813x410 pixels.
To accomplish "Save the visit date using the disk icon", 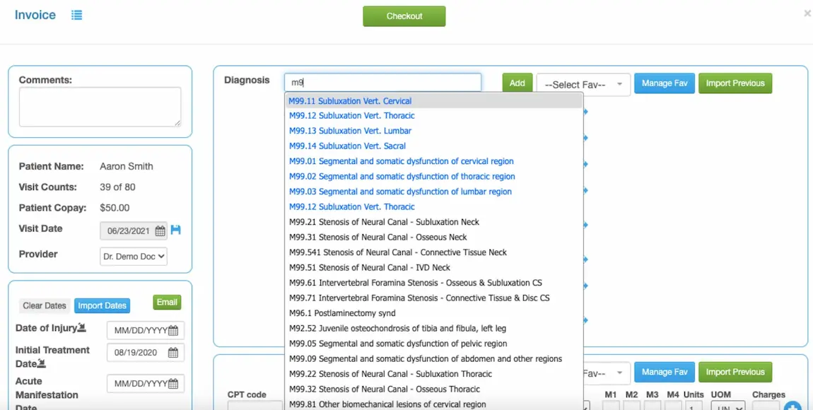I will [175, 229].
